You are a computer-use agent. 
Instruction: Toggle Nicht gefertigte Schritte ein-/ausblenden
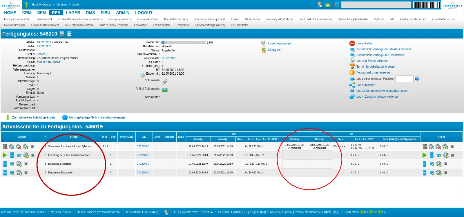pyautogui.click(x=97, y=117)
